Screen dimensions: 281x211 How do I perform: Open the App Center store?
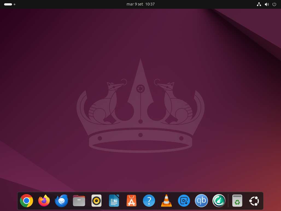pos(131,201)
